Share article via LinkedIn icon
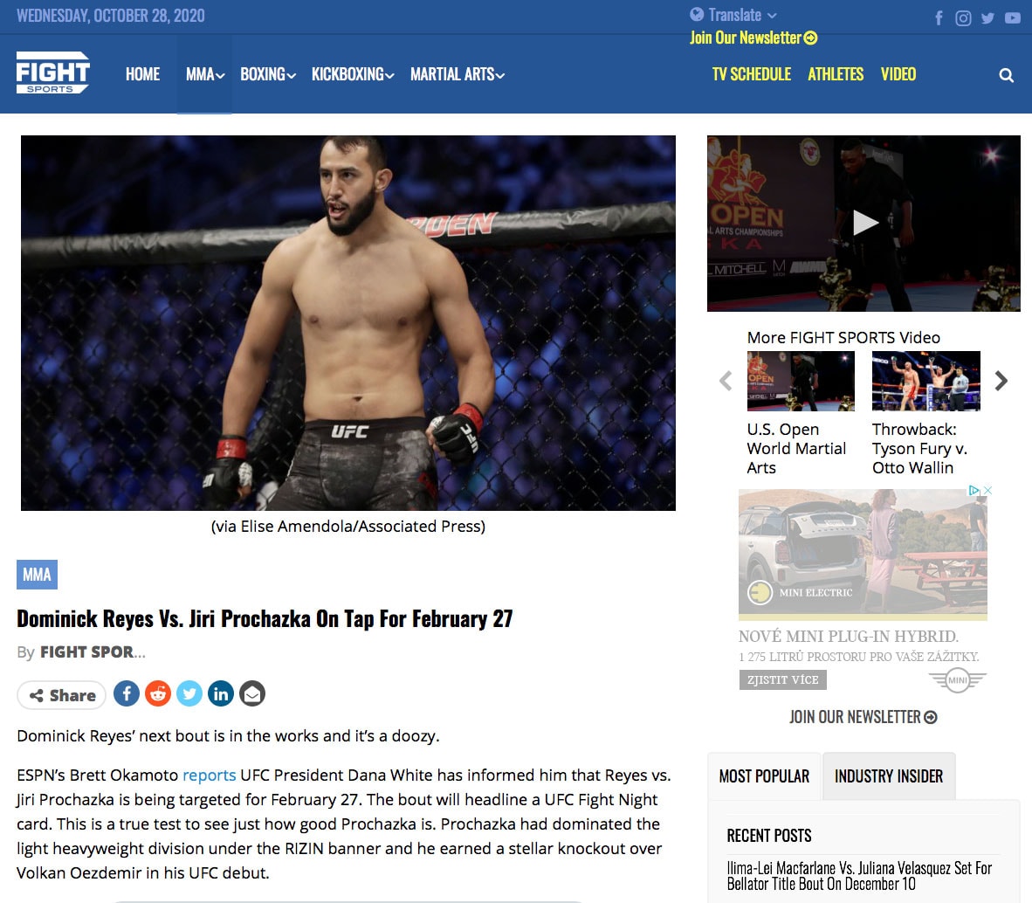 coord(221,693)
